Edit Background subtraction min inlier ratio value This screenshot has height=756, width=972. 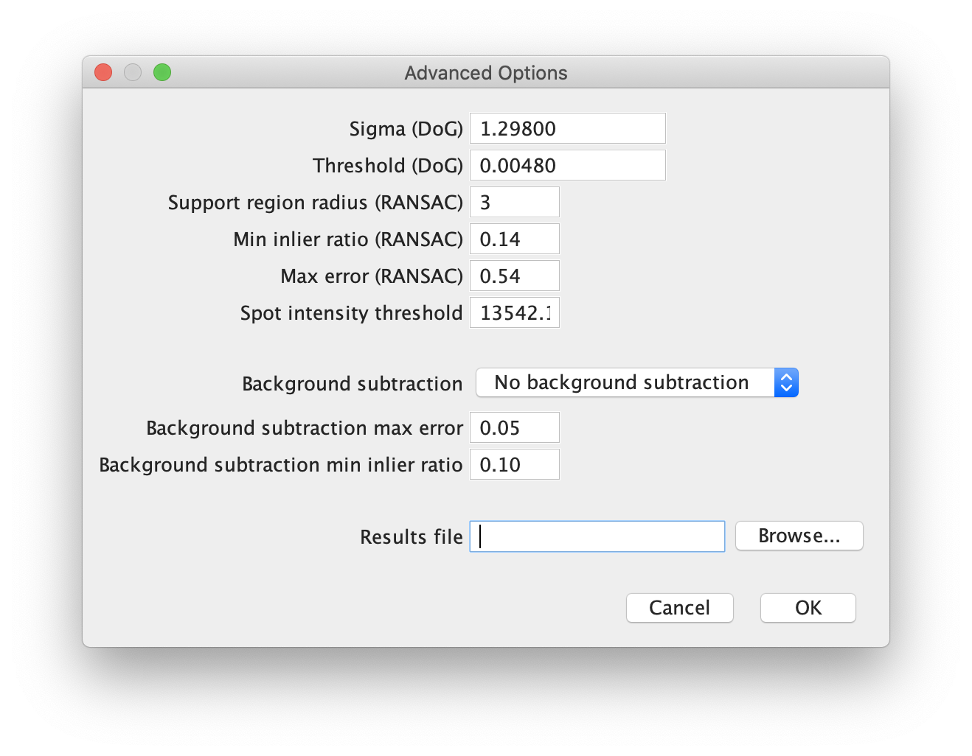514,464
